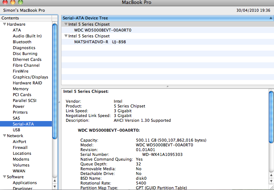Click the 30/04/2010 19:36 timestamp
The width and height of the screenshot is (274, 190).
(x=253, y=10)
